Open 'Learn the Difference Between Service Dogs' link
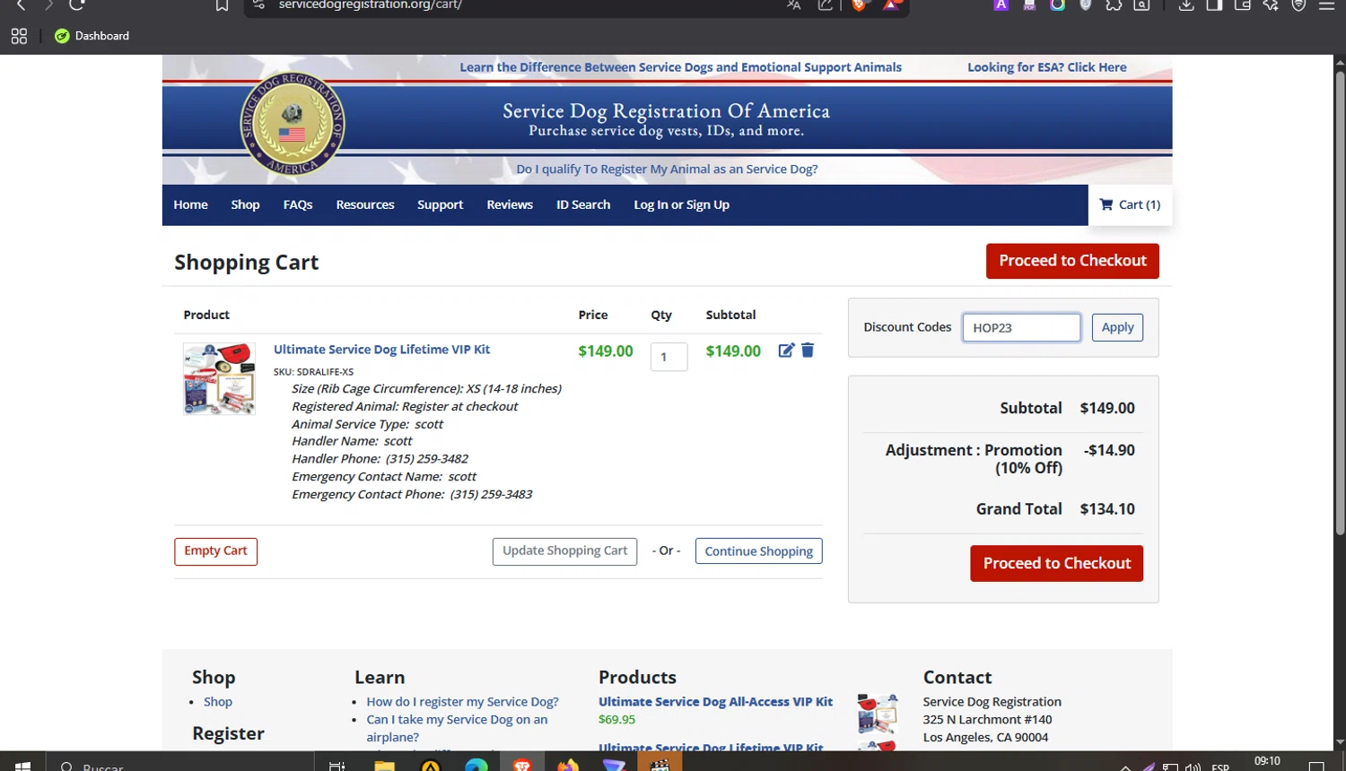 tap(680, 67)
